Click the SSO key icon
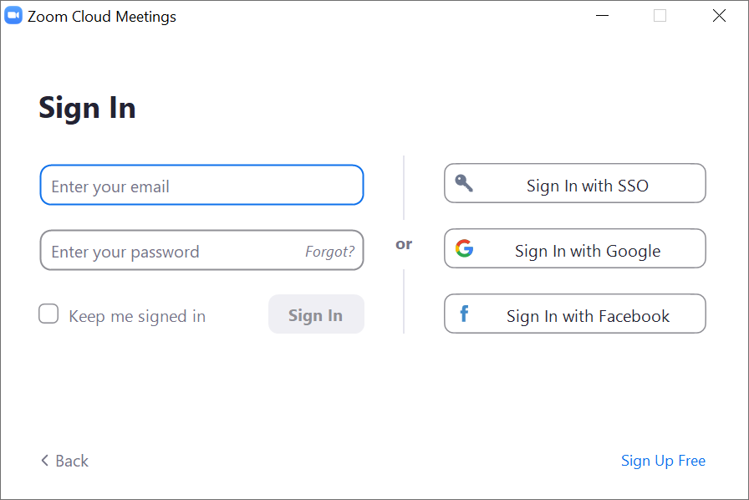Image resolution: width=749 pixels, height=500 pixels. click(x=464, y=183)
